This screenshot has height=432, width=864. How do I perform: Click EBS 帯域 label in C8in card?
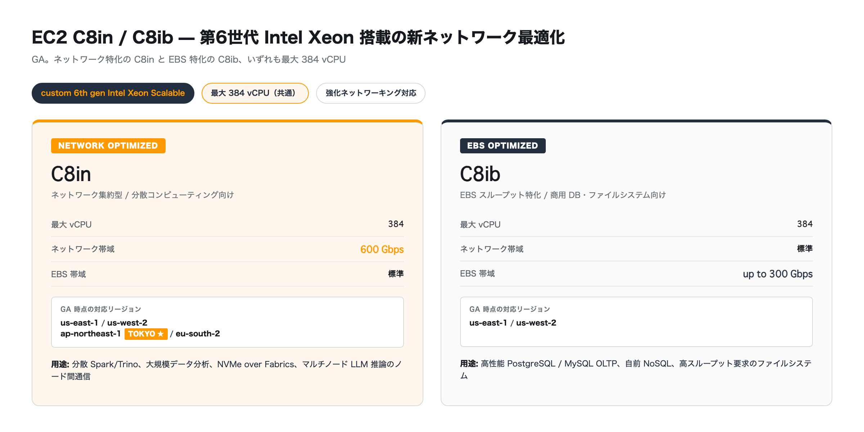click(68, 274)
